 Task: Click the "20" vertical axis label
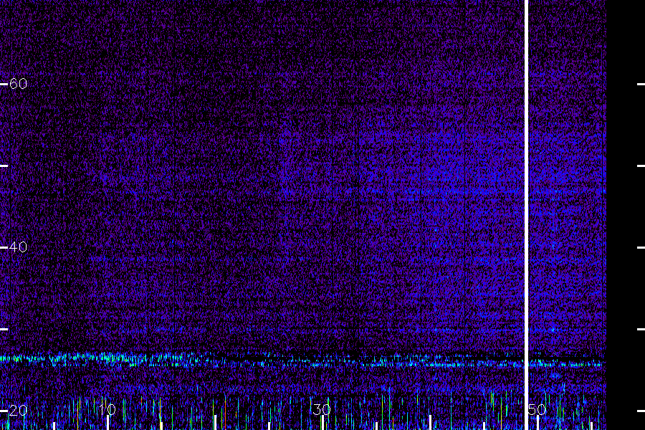[18, 410]
